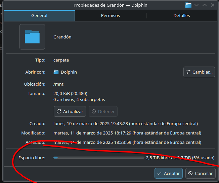This screenshot has width=219, height=183.
Task: Click the Modificado date "martes, 11 de marzo de 2025 18:17:29"
Action: pyautogui.click(x=92, y=133)
